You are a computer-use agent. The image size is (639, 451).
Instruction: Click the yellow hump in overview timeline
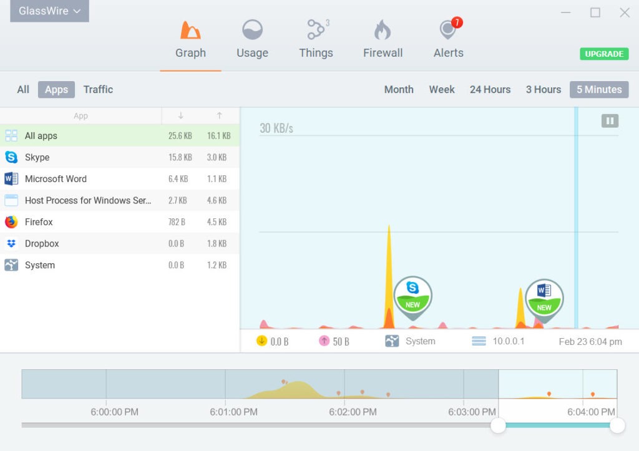click(x=298, y=389)
